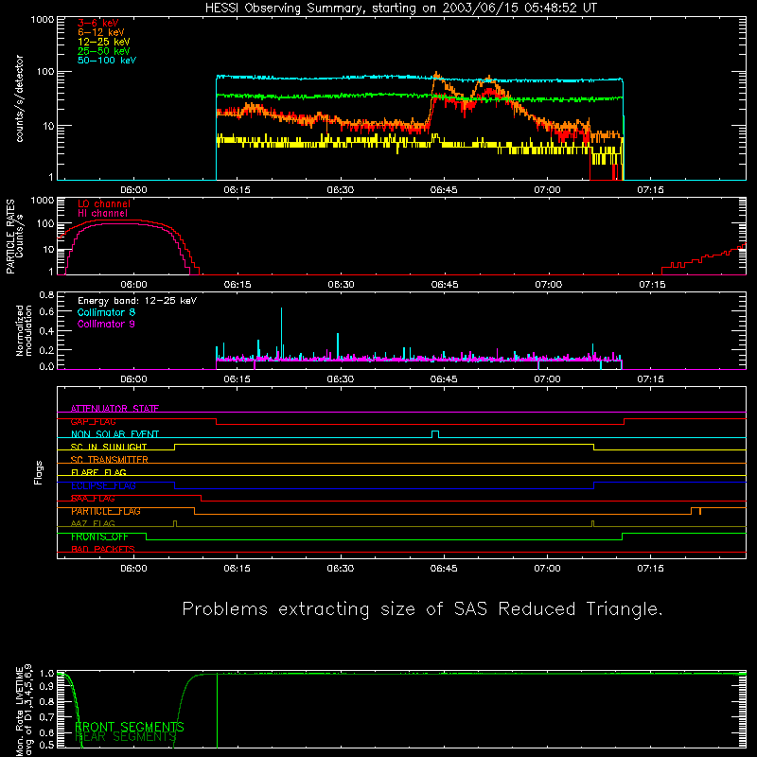Image resolution: width=757 pixels, height=757 pixels.
Task: Click the FRONT SEGMENTS legend label
Action: (x=130, y=727)
